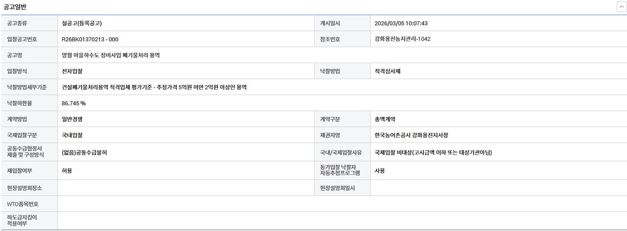
Task: Click the 국제입찰 비대상 reason text
Action: pyautogui.click(x=433, y=152)
